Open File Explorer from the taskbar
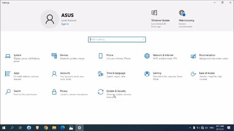Screen dimensions: 234x131 54,128
